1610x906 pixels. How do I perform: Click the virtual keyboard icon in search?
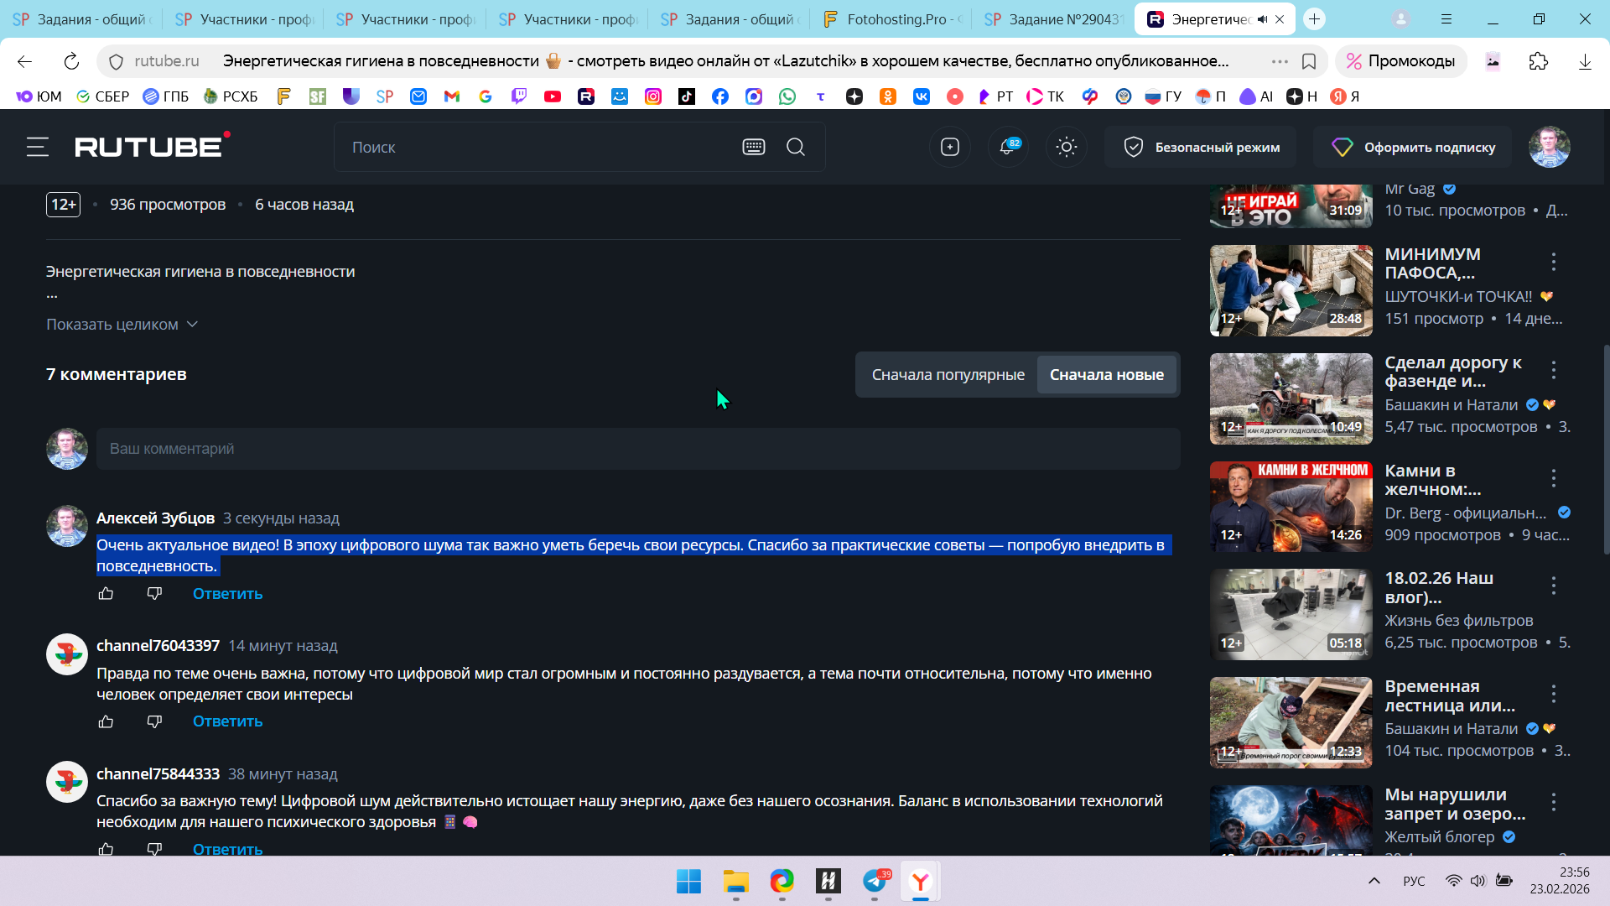(x=753, y=147)
